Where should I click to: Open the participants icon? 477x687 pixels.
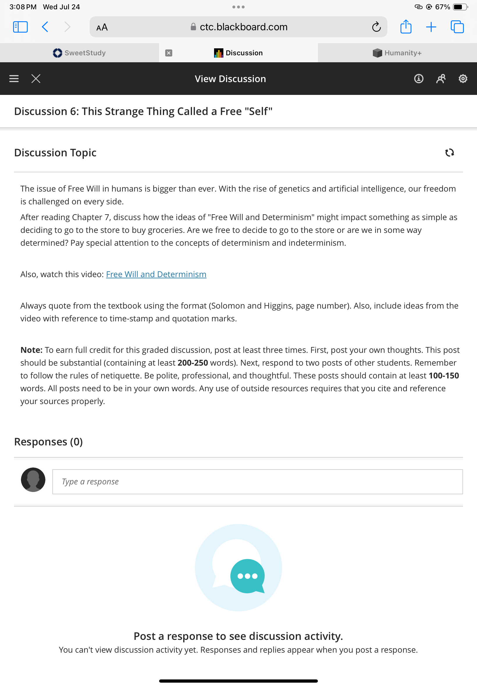click(x=441, y=79)
